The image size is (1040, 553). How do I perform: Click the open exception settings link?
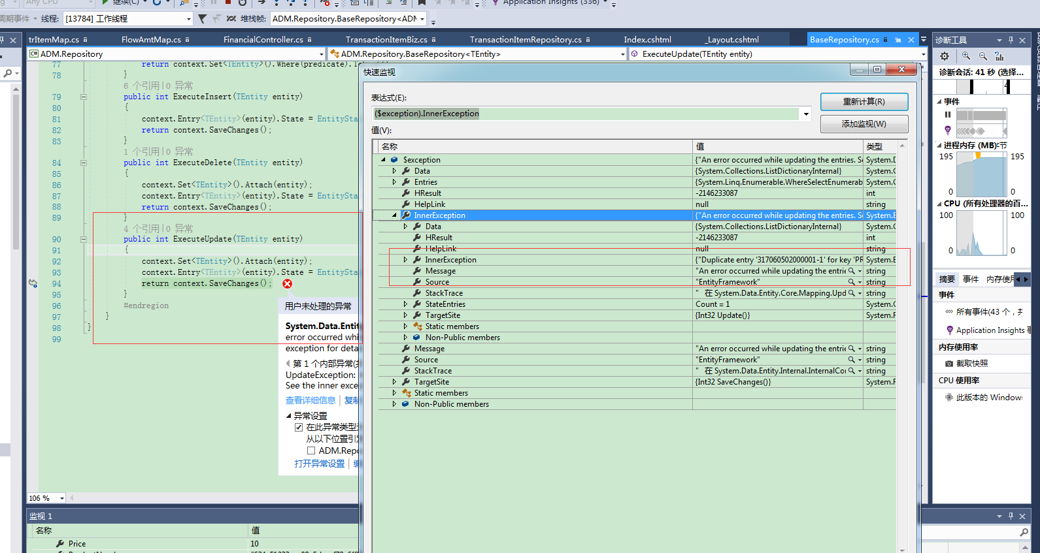pyautogui.click(x=319, y=464)
